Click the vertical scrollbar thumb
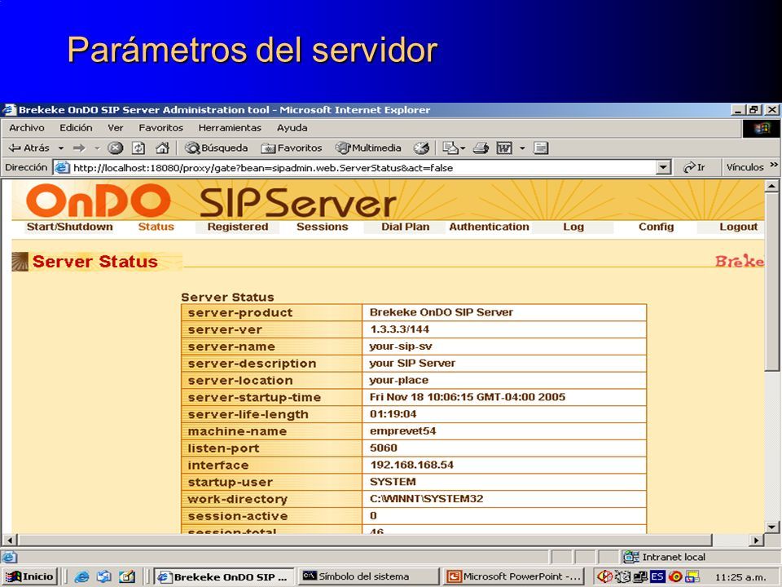The height and width of the screenshot is (587, 782). coord(771,281)
